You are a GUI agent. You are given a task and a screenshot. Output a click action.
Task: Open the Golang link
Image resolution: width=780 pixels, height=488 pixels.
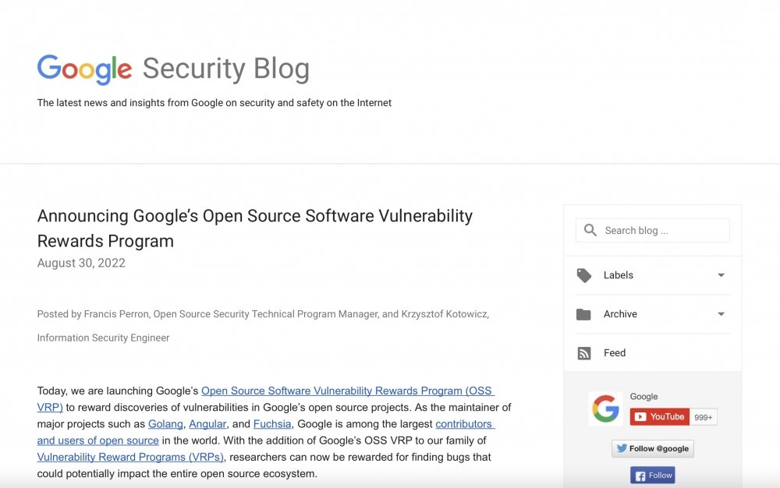coord(165,424)
